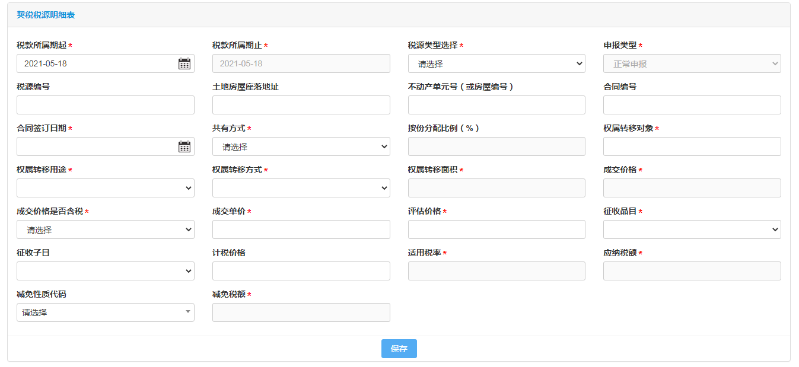Open calendar picker for 合同签订日期

(184, 147)
